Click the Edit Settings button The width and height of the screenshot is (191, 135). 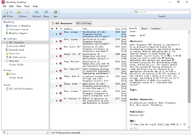[x=84, y=23]
